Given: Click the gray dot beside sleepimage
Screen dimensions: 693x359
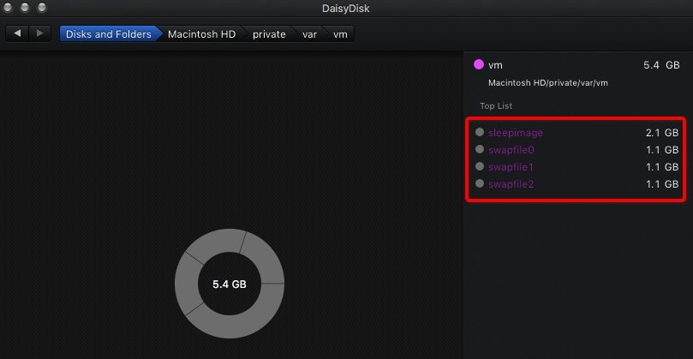Looking at the screenshot, I should [480, 133].
